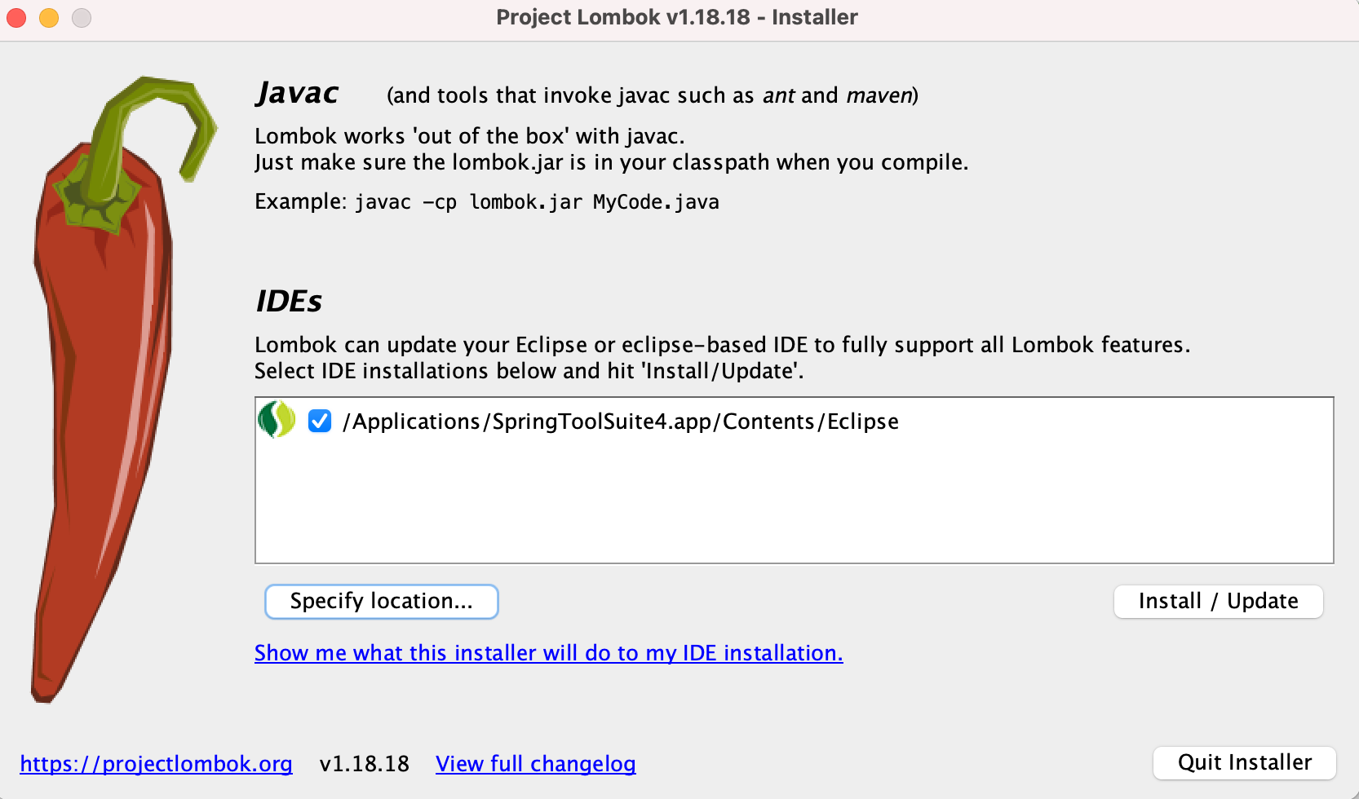Click the v1.18.18 version label
The image size is (1359, 799).
[x=364, y=764]
